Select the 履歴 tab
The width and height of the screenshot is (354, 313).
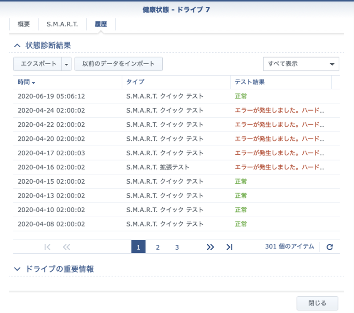[x=101, y=25]
